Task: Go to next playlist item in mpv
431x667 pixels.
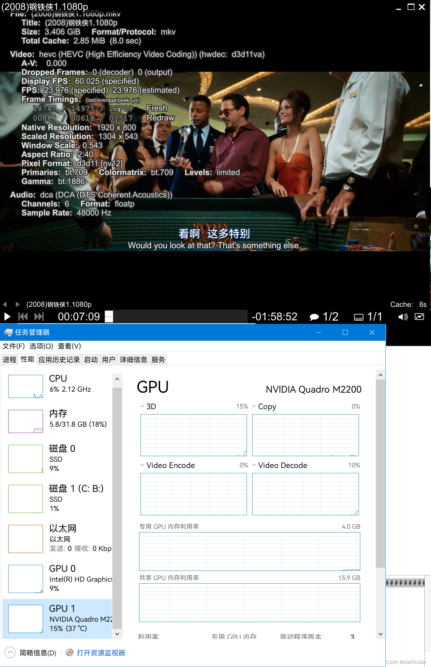Action: click(x=18, y=304)
